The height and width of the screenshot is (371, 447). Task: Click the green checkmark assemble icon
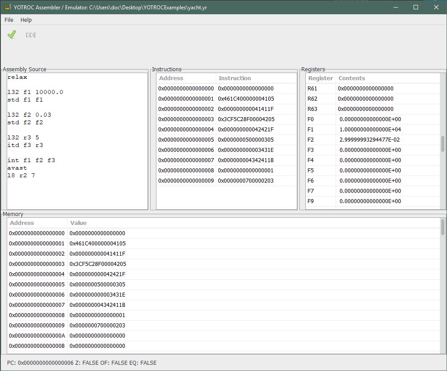(x=12, y=34)
